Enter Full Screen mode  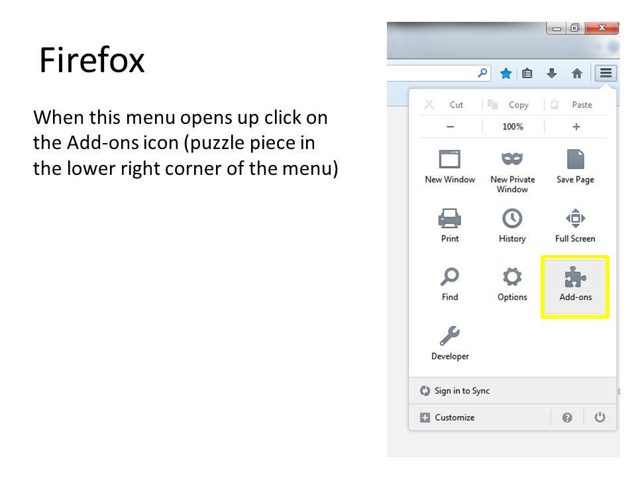(575, 225)
